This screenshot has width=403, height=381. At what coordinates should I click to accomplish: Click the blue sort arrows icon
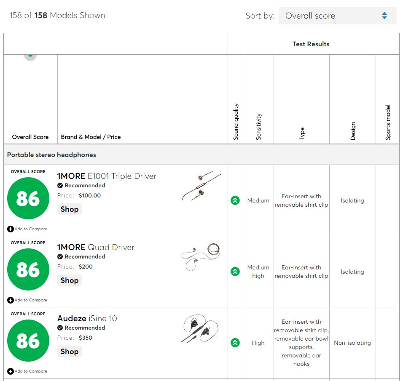click(384, 16)
